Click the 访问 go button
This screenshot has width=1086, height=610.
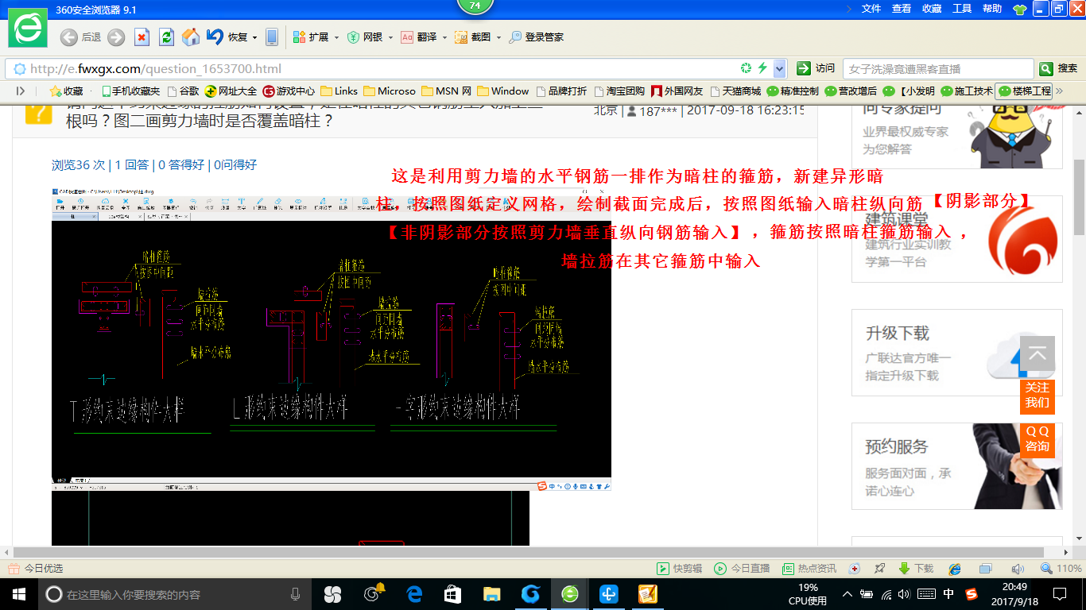pyautogui.click(x=816, y=68)
